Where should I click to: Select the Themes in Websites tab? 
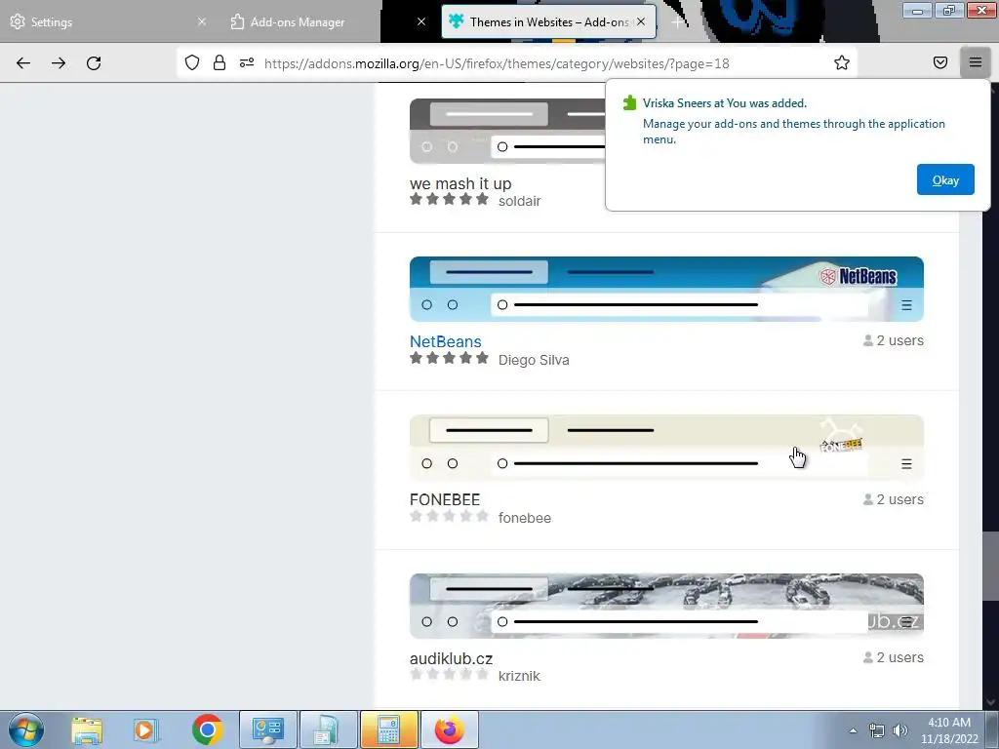coord(548,22)
